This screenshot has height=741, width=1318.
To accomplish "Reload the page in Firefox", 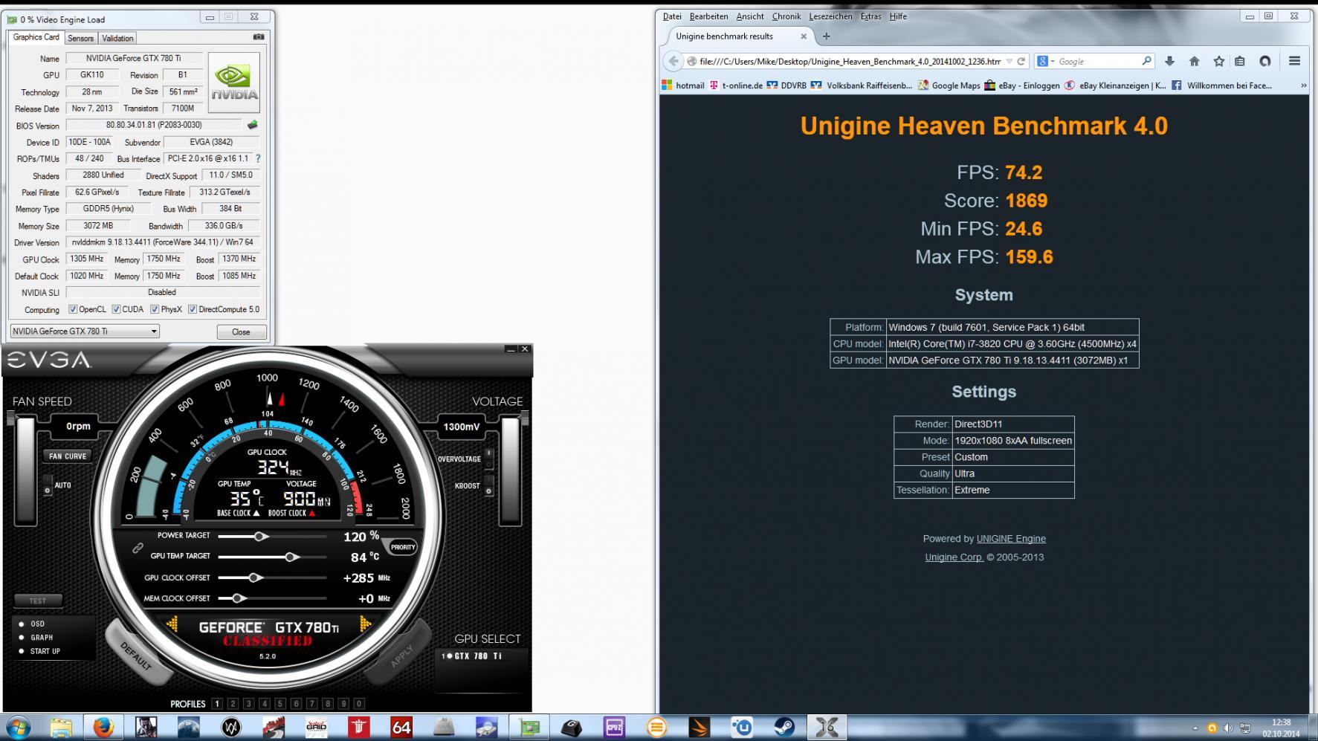I will coord(1021,62).
